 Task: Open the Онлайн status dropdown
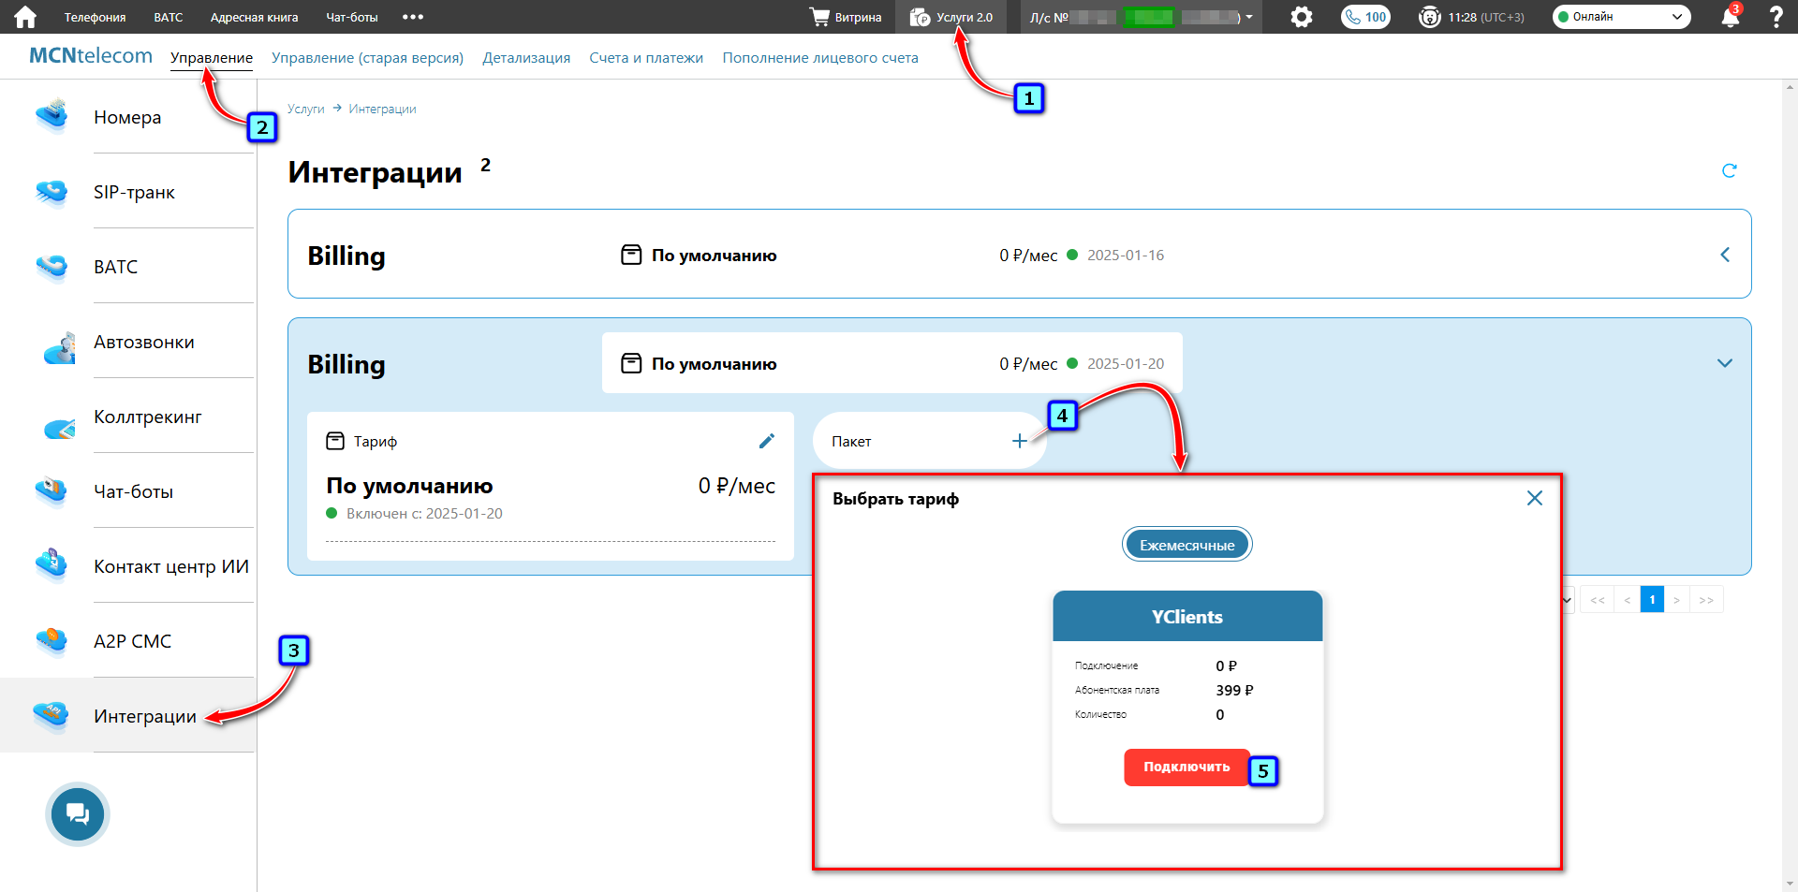[1621, 17]
